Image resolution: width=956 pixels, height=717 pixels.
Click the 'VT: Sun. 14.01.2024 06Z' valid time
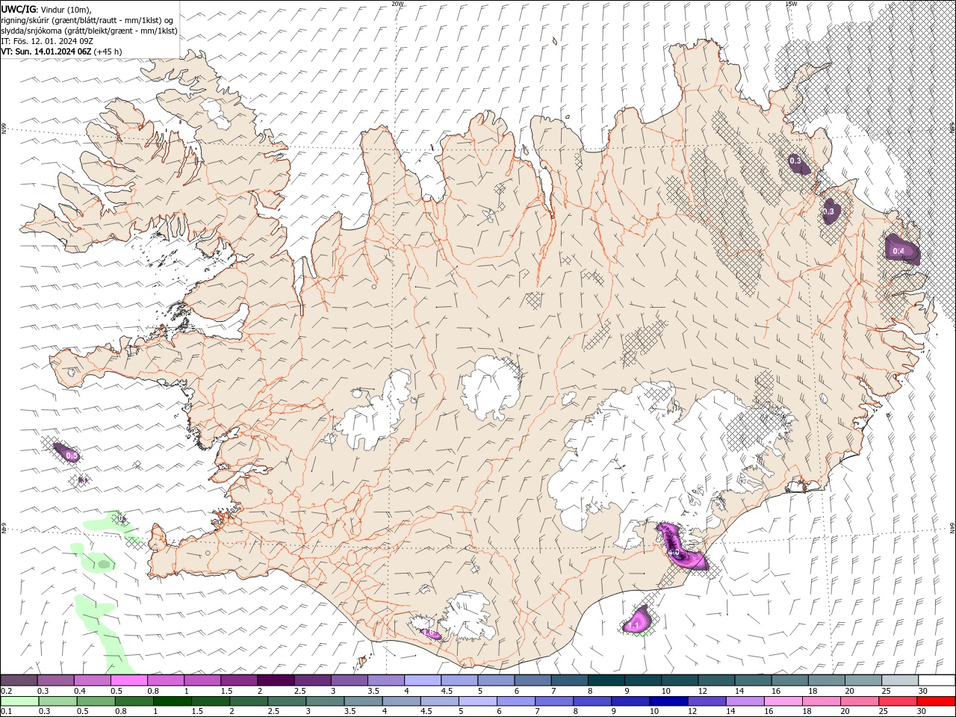[46, 51]
